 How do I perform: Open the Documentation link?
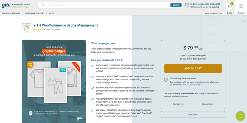(x=208, y=104)
